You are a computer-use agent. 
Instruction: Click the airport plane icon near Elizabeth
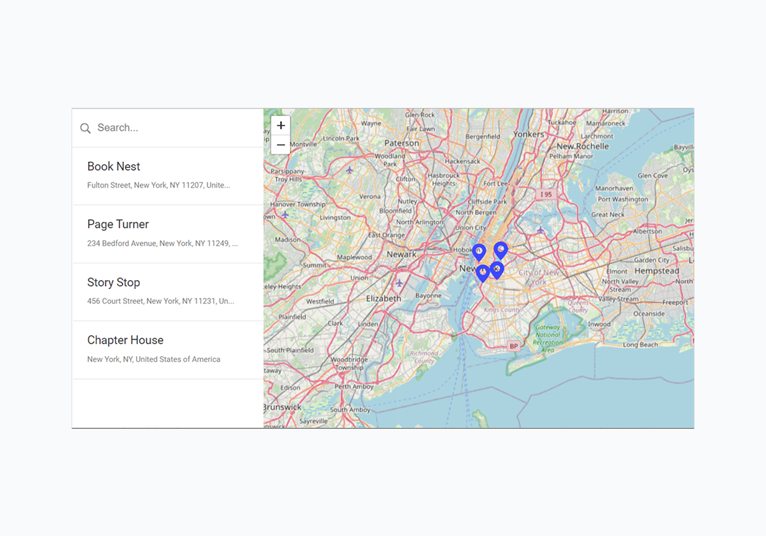point(400,283)
